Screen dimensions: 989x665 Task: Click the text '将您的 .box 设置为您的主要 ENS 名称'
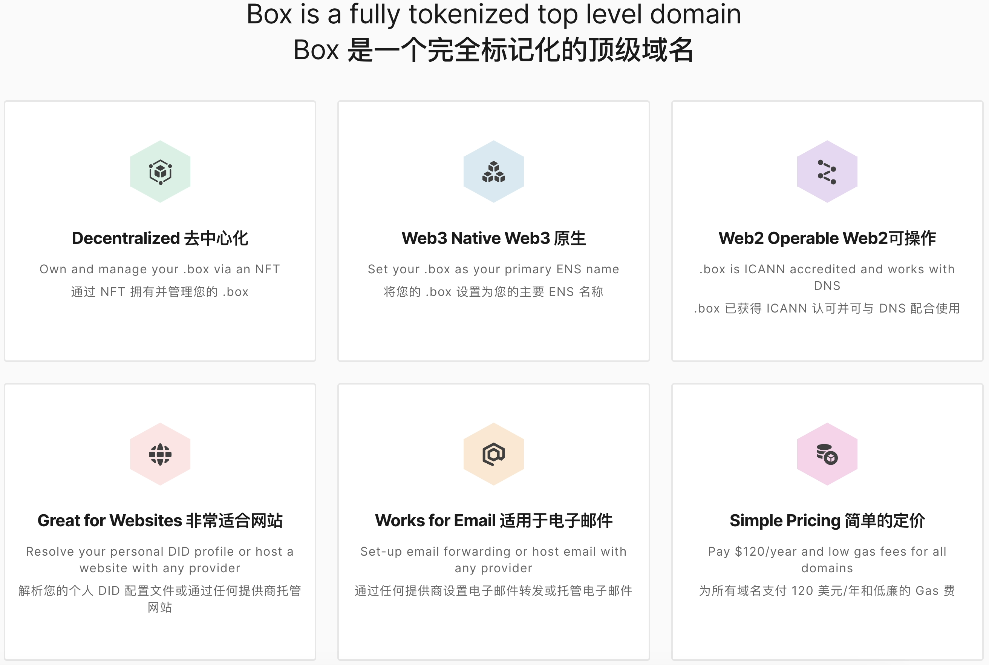[x=493, y=292]
